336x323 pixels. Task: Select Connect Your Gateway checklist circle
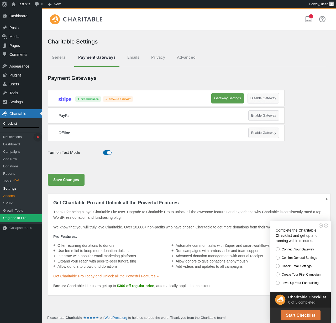point(277,249)
